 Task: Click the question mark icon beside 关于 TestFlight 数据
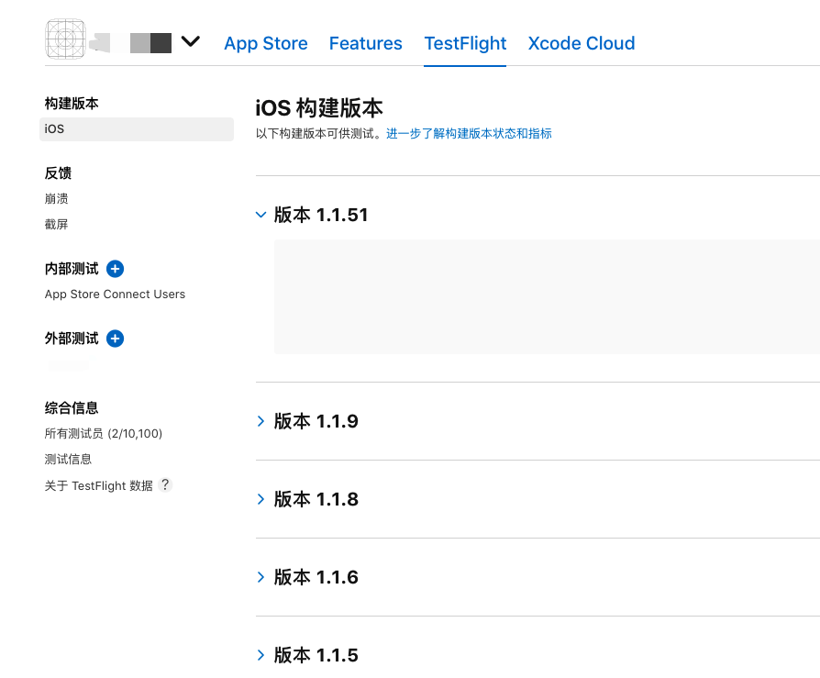(x=164, y=484)
